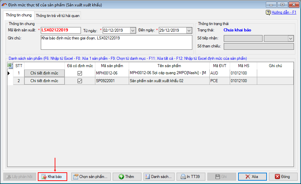Click the Ghi chú text area
Image resolution: width=301 pixels, height=184 pixels.
(116, 42)
